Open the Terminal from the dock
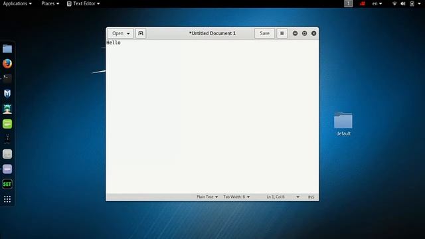The height and width of the screenshot is (239, 425). tap(7, 78)
